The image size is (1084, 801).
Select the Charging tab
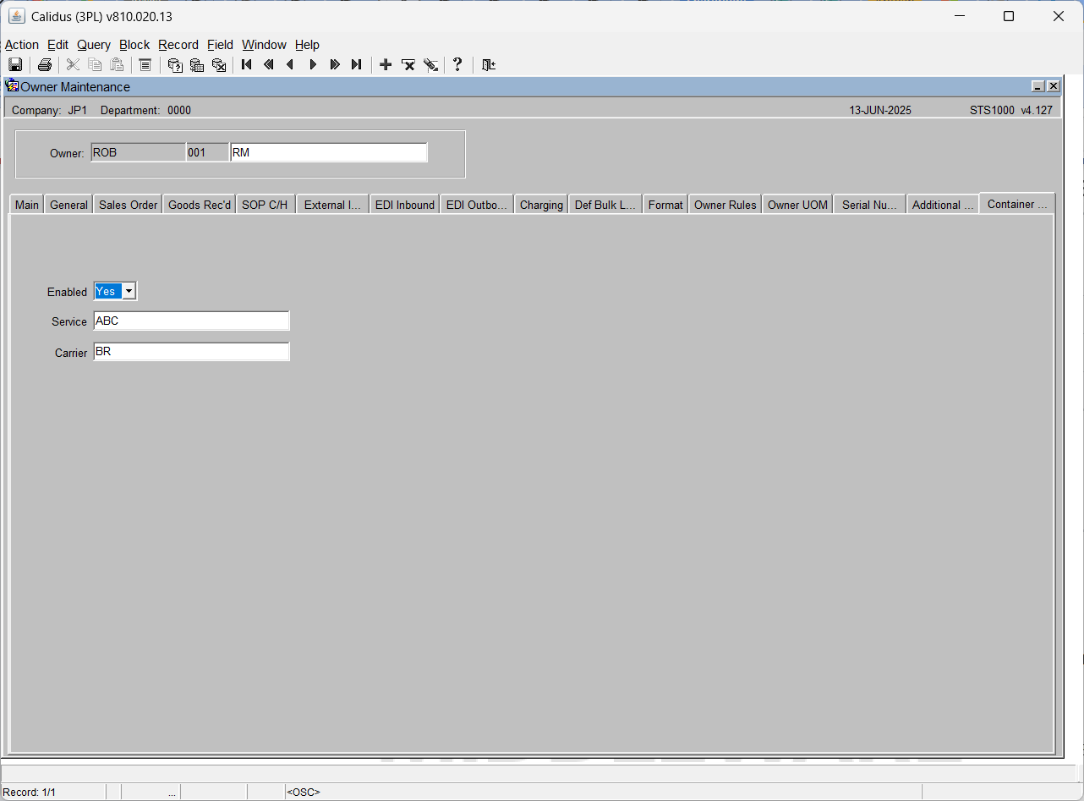541,205
